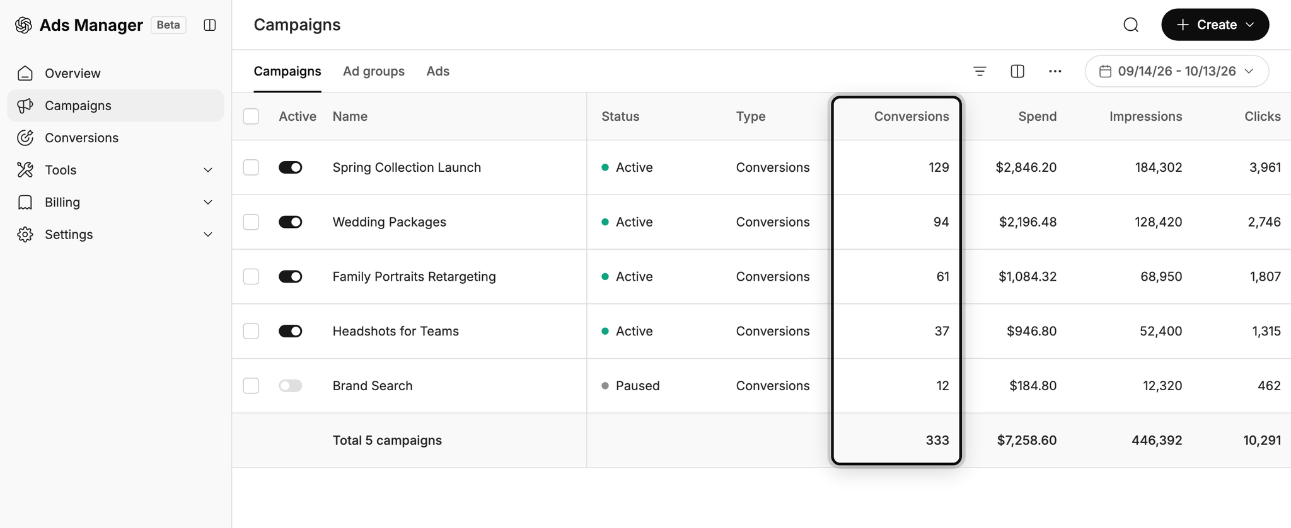Screen dimensions: 1291x528
Task: Select the Campaigns tab
Action: [287, 71]
